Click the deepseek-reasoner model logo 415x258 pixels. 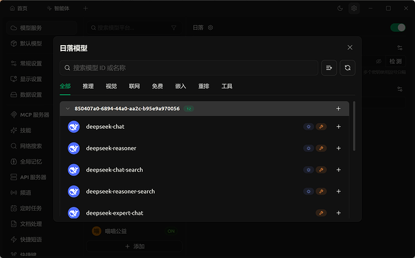click(x=74, y=148)
